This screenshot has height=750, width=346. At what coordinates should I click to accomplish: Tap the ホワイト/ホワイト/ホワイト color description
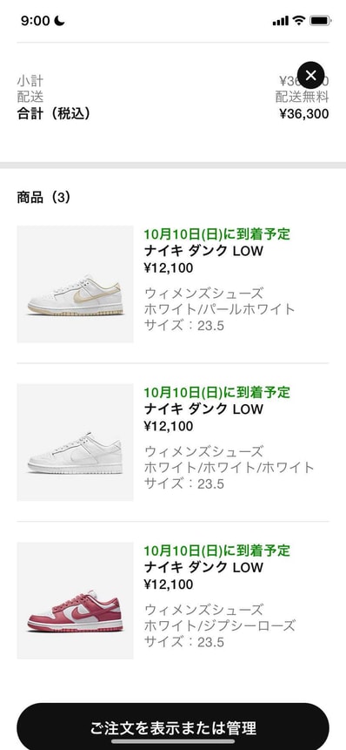point(230,467)
